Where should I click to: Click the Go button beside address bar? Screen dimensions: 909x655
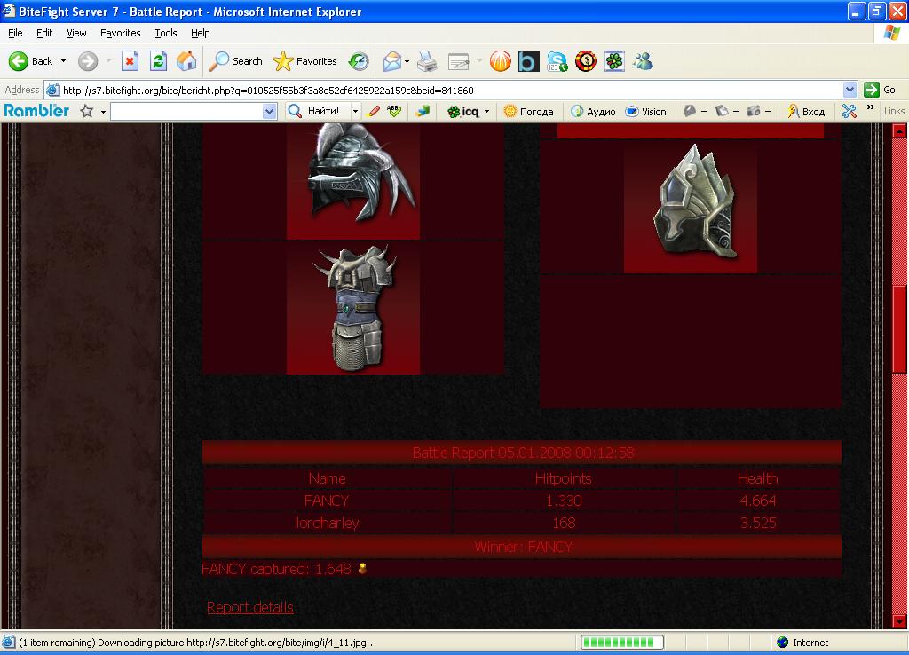point(880,90)
